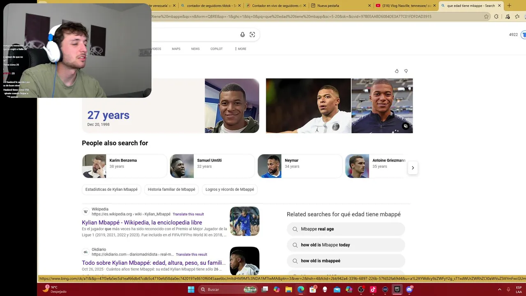
Task: Open the Neymar card
Action: 300,166
